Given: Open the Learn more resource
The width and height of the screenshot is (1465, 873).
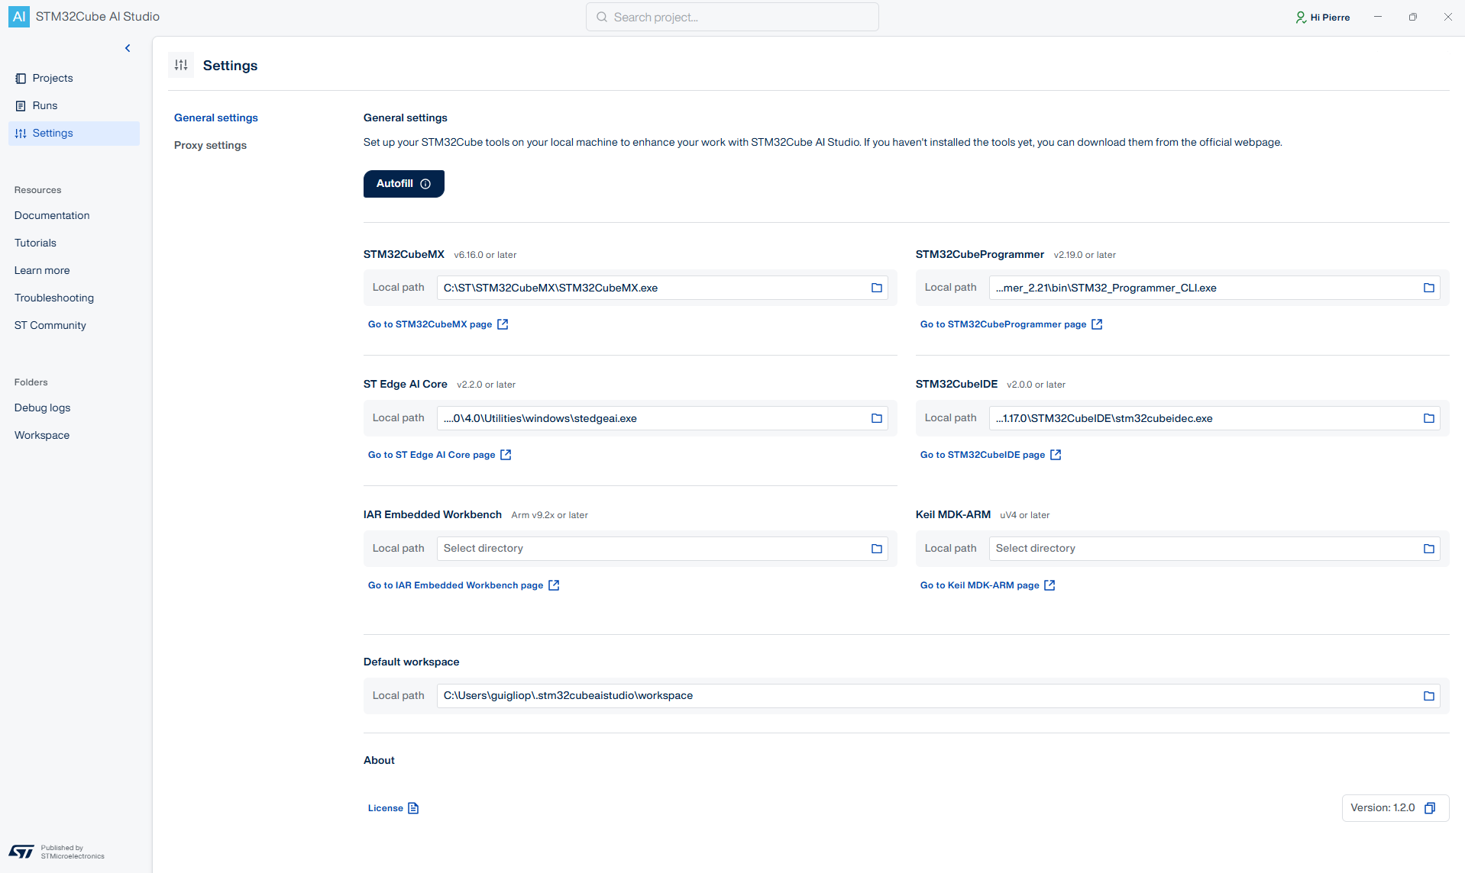Looking at the screenshot, I should tap(42, 271).
